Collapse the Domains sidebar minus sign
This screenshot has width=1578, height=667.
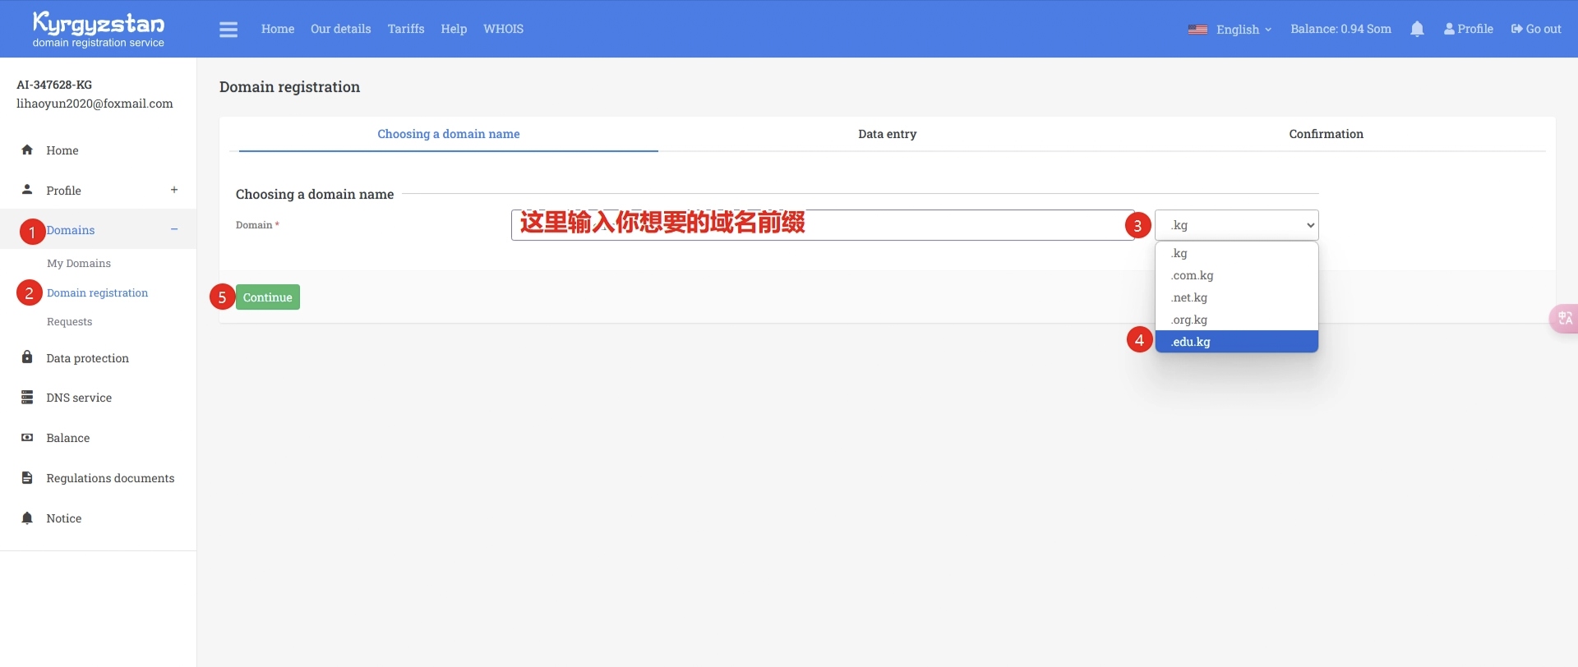(174, 229)
